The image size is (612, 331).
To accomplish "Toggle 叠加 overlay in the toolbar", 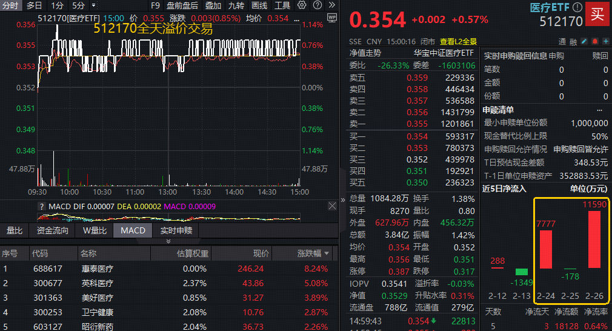I will coord(213,5).
